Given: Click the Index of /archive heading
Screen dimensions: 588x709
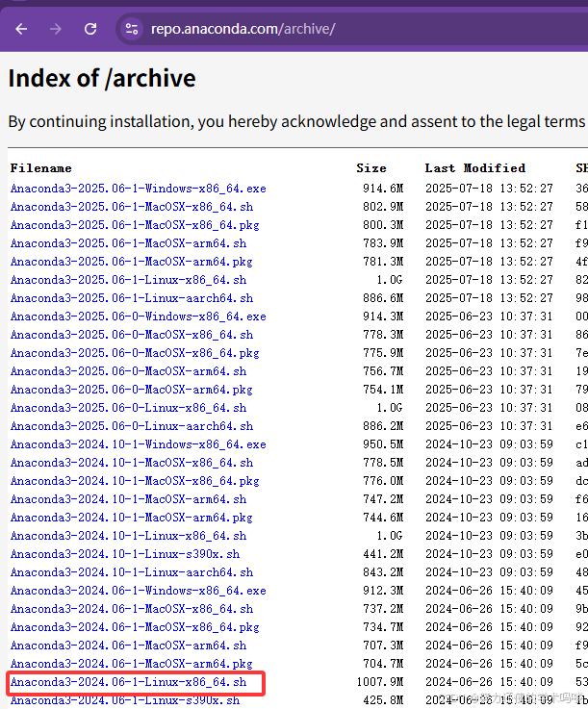Looking at the screenshot, I should click(x=102, y=78).
